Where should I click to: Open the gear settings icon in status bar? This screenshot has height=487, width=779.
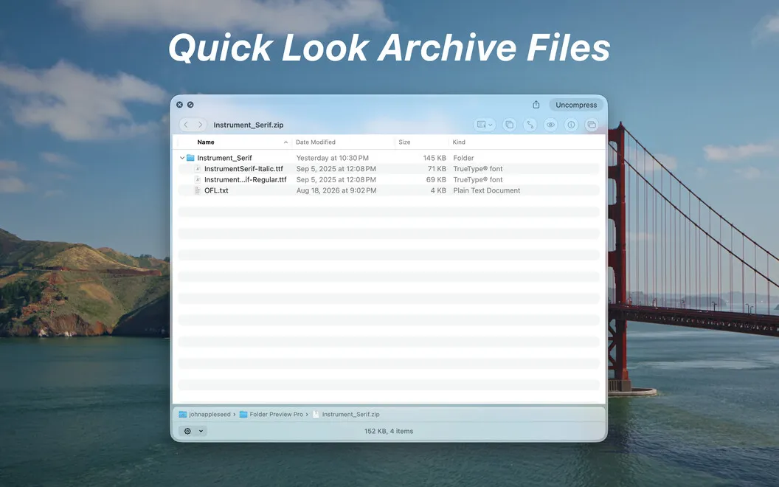coord(188,431)
